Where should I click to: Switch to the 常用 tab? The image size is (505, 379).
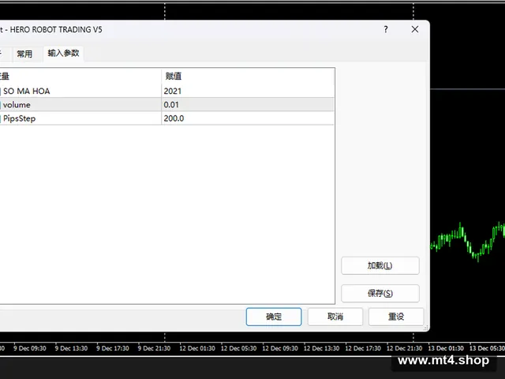24,54
